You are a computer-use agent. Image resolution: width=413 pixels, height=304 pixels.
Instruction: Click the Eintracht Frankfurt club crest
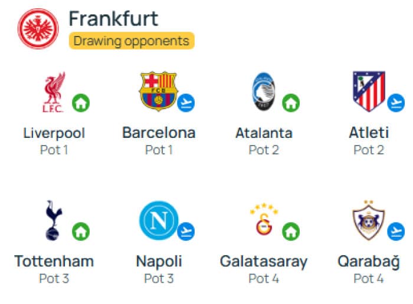tap(38, 29)
